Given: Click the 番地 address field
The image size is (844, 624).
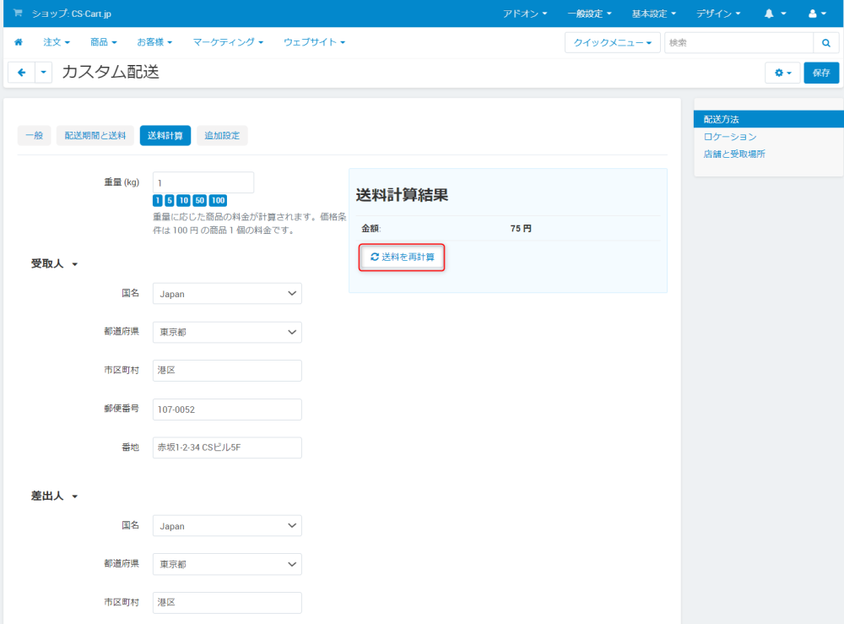Looking at the screenshot, I should pos(227,448).
